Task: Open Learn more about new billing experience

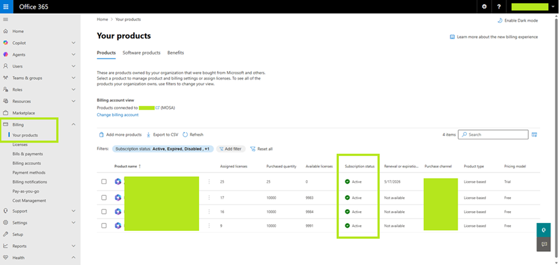Action: (x=494, y=37)
